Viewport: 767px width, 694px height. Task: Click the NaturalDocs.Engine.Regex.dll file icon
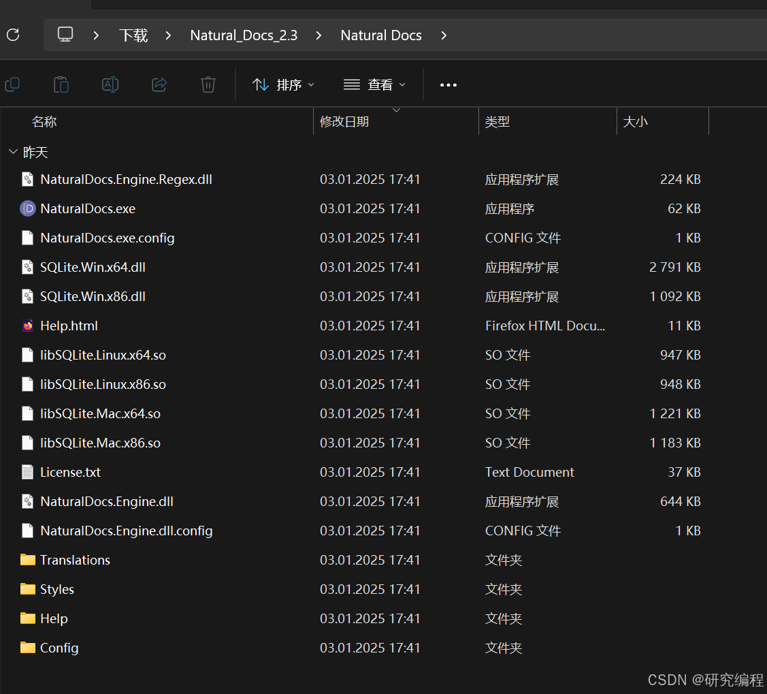click(x=28, y=180)
